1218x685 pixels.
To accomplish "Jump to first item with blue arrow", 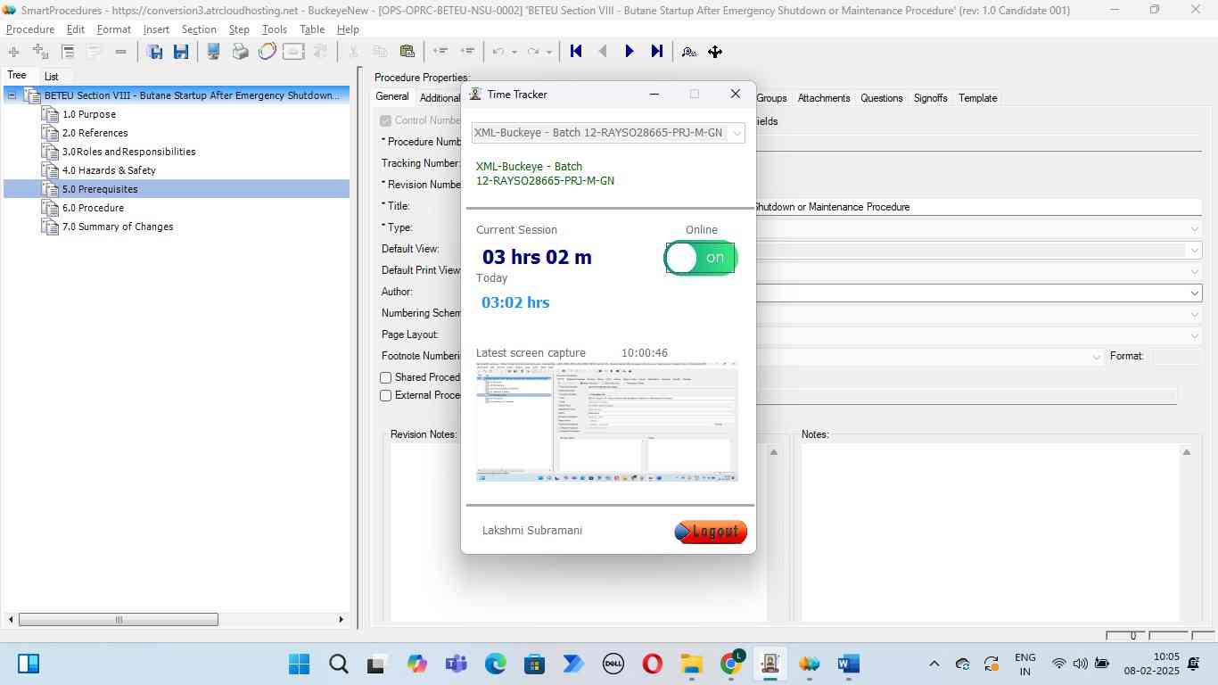I will coord(576,52).
